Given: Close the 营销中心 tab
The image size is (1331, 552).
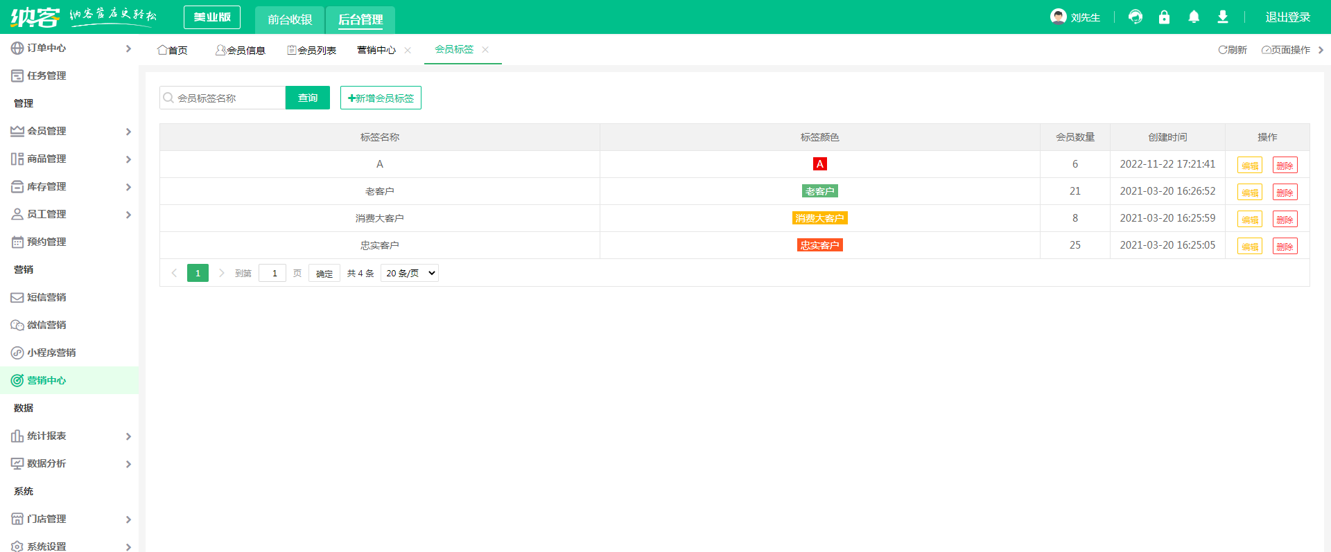Looking at the screenshot, I should click(x=408, y=50).
